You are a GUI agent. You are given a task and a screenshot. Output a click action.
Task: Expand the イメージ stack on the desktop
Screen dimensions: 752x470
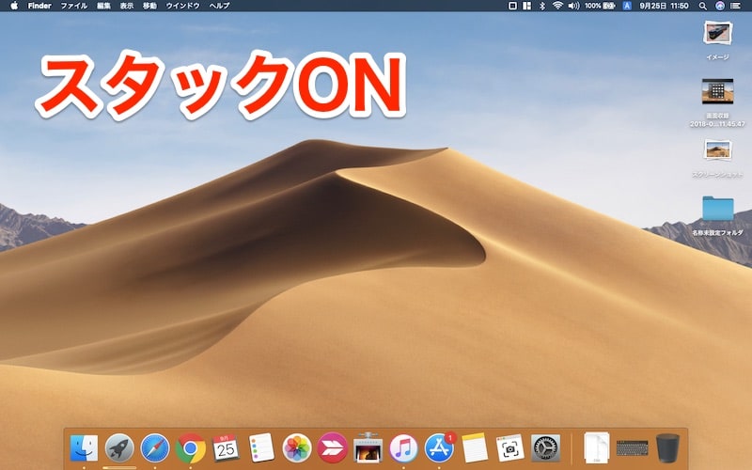[x=717, y=34]
